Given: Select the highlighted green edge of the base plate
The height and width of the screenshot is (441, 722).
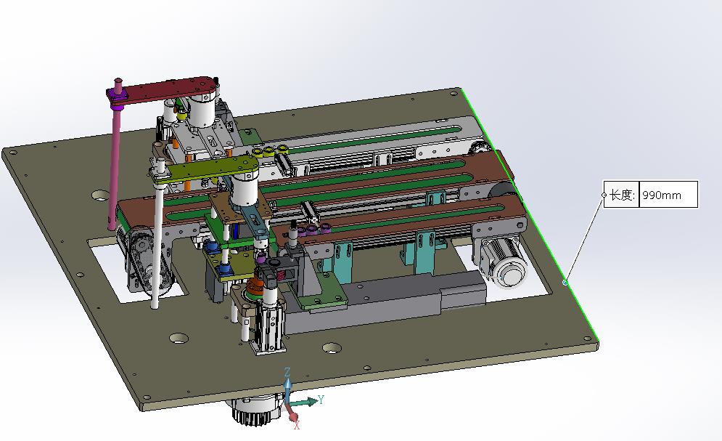Looking at the screenshot, I should [530, 214].
